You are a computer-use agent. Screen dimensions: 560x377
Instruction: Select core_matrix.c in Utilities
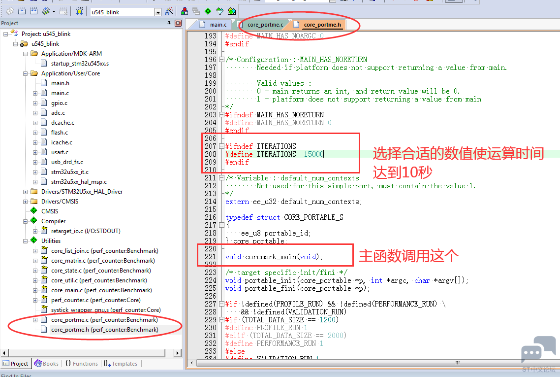click(103, 261)
